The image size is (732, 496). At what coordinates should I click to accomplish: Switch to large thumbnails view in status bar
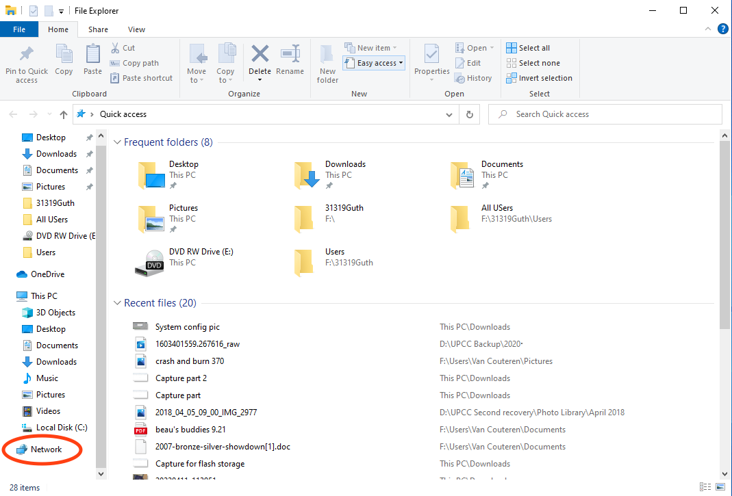[x=719, y=488]
